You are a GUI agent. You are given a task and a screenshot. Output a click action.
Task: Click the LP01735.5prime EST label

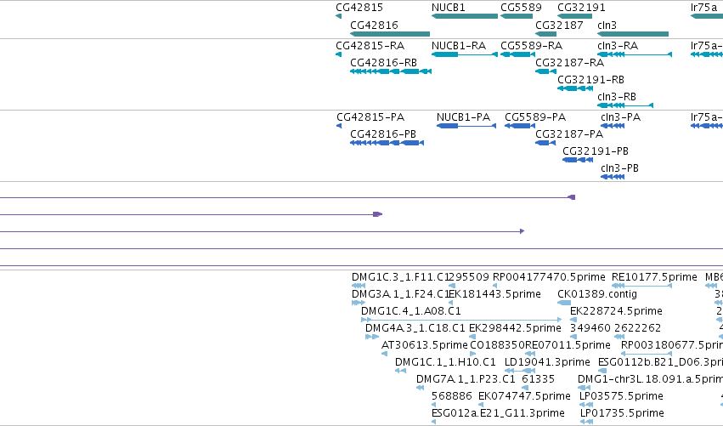pos(622,412)
